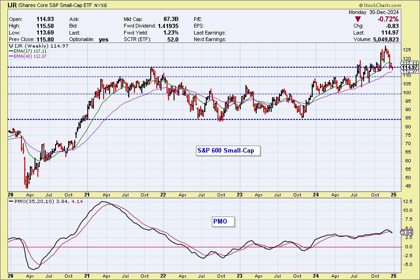The width and height of the screenshot is (420, 280).
Task: Click the Open value 114.93
Action: click(45, 19)
